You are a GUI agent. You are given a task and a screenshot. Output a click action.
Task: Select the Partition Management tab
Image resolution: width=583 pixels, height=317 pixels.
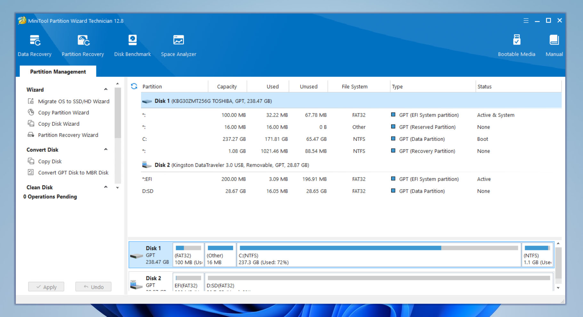pyautogui.click(x=58, y=72)
